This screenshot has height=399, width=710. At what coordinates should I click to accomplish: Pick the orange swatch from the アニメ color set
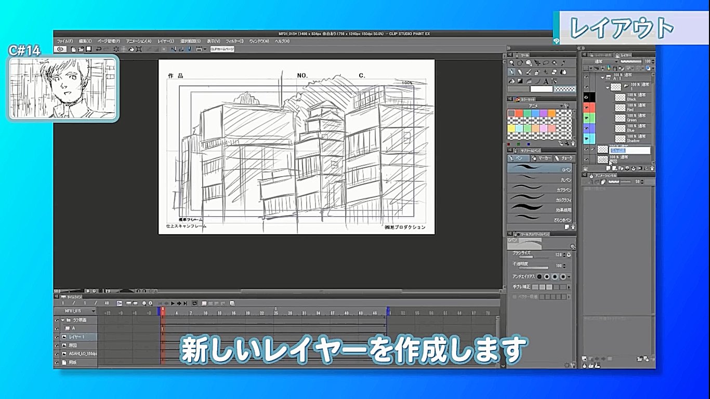point(552,112)
